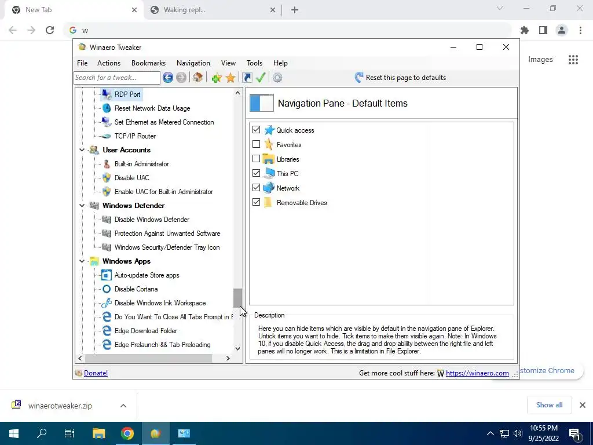Open File Explorer from the taskbar

[x=98, y=433]
